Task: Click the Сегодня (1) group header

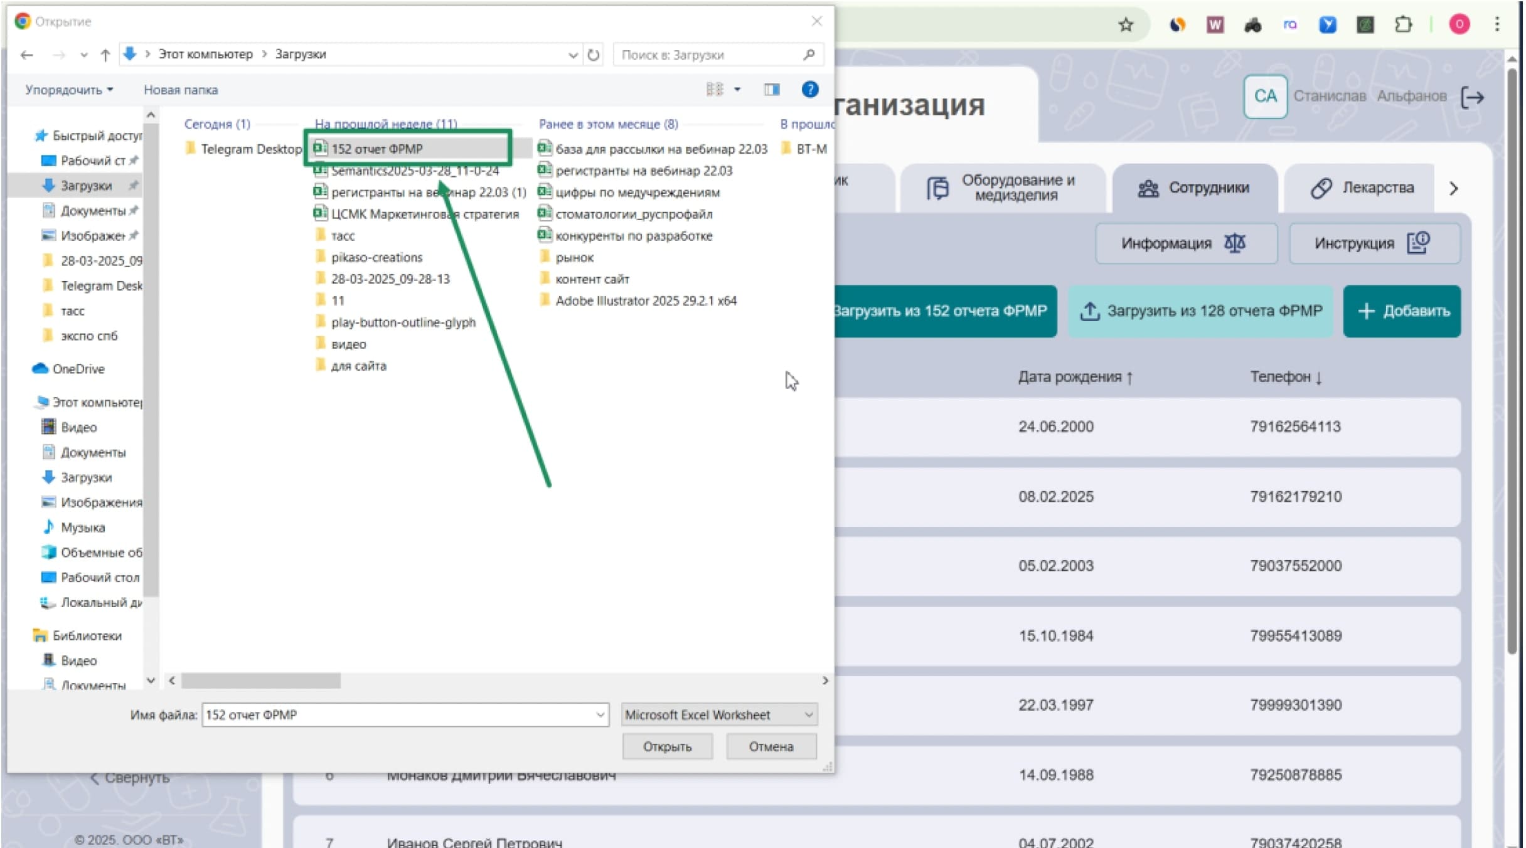Action: point(217,124)
